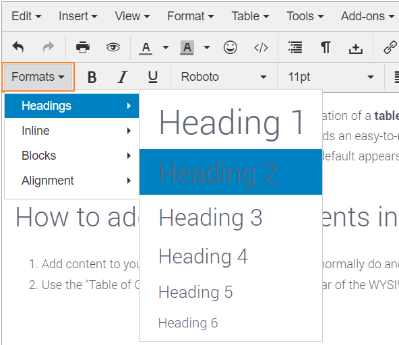399x345 pixels.
Task: Click the upload icon in the toolbar
Action: (356, 48)
